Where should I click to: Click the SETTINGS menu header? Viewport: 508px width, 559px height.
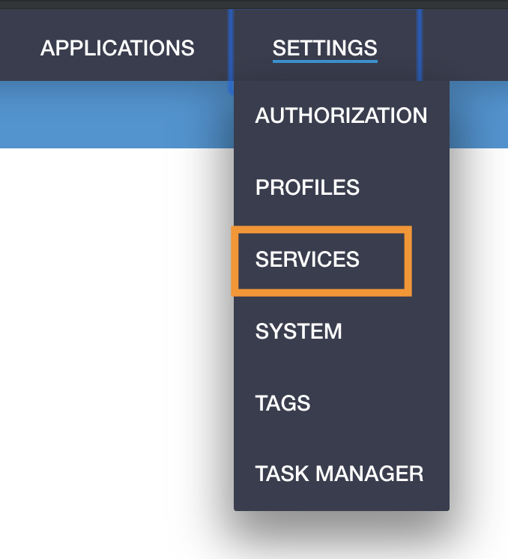tap(324, 48)
